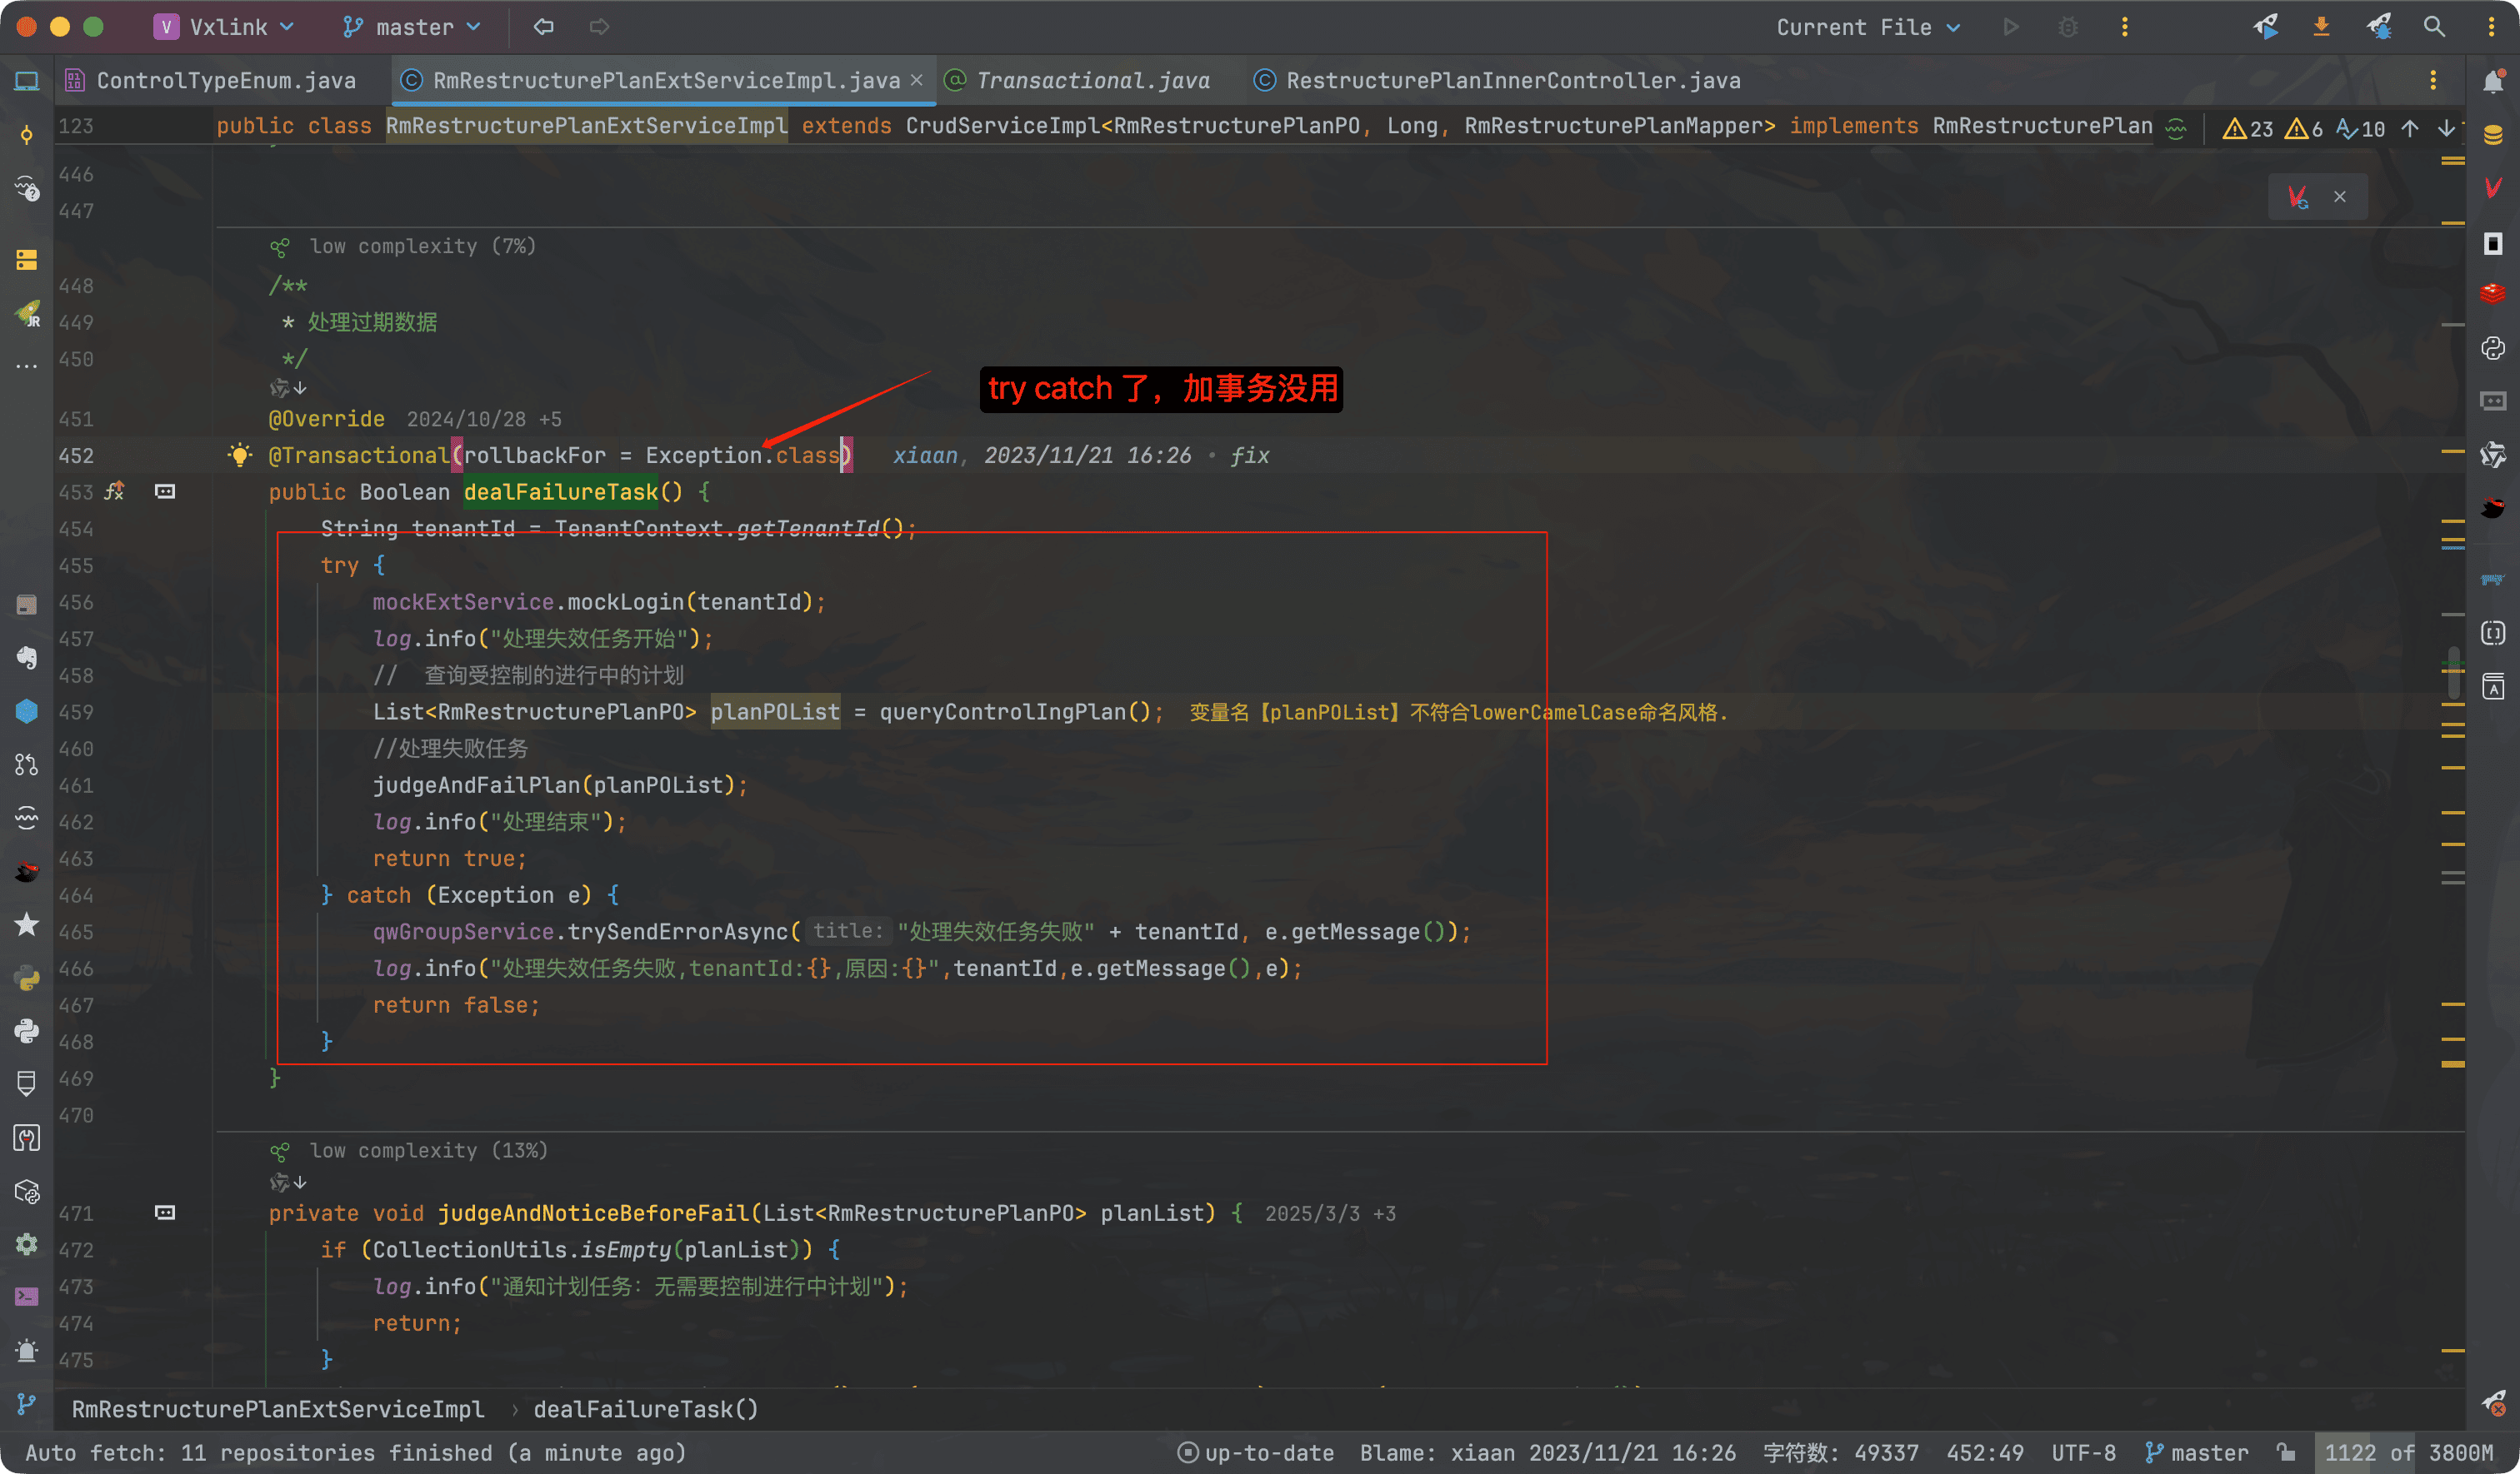Screen dimensions: 2520x1474
Task: Open the Current File run configuration dropdown
Action: [x=1868, y=27]
